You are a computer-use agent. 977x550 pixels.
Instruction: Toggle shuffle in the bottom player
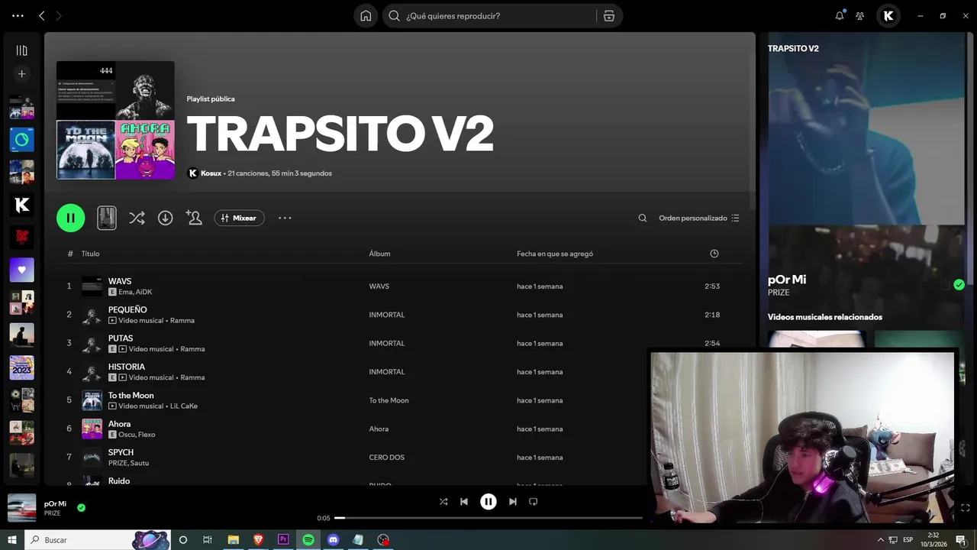443,502
